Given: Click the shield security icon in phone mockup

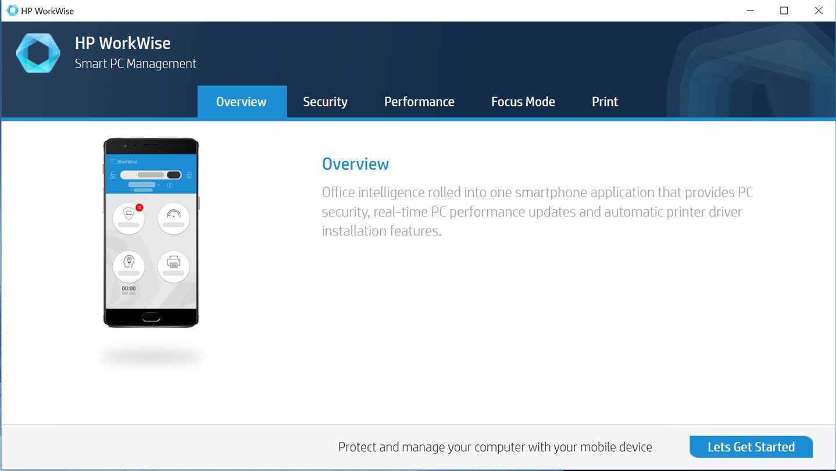Looking at the screenshot, I should click(x=128, y=219).
